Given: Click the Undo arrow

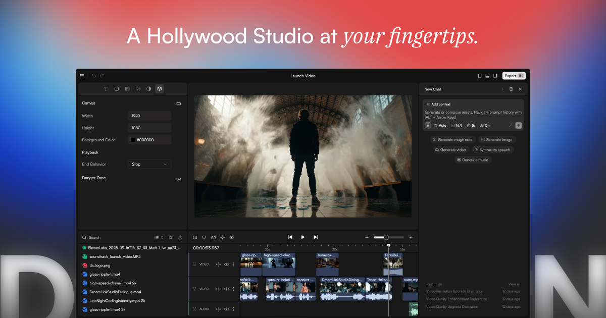Looking at the screenshot, I should point(93,75).
